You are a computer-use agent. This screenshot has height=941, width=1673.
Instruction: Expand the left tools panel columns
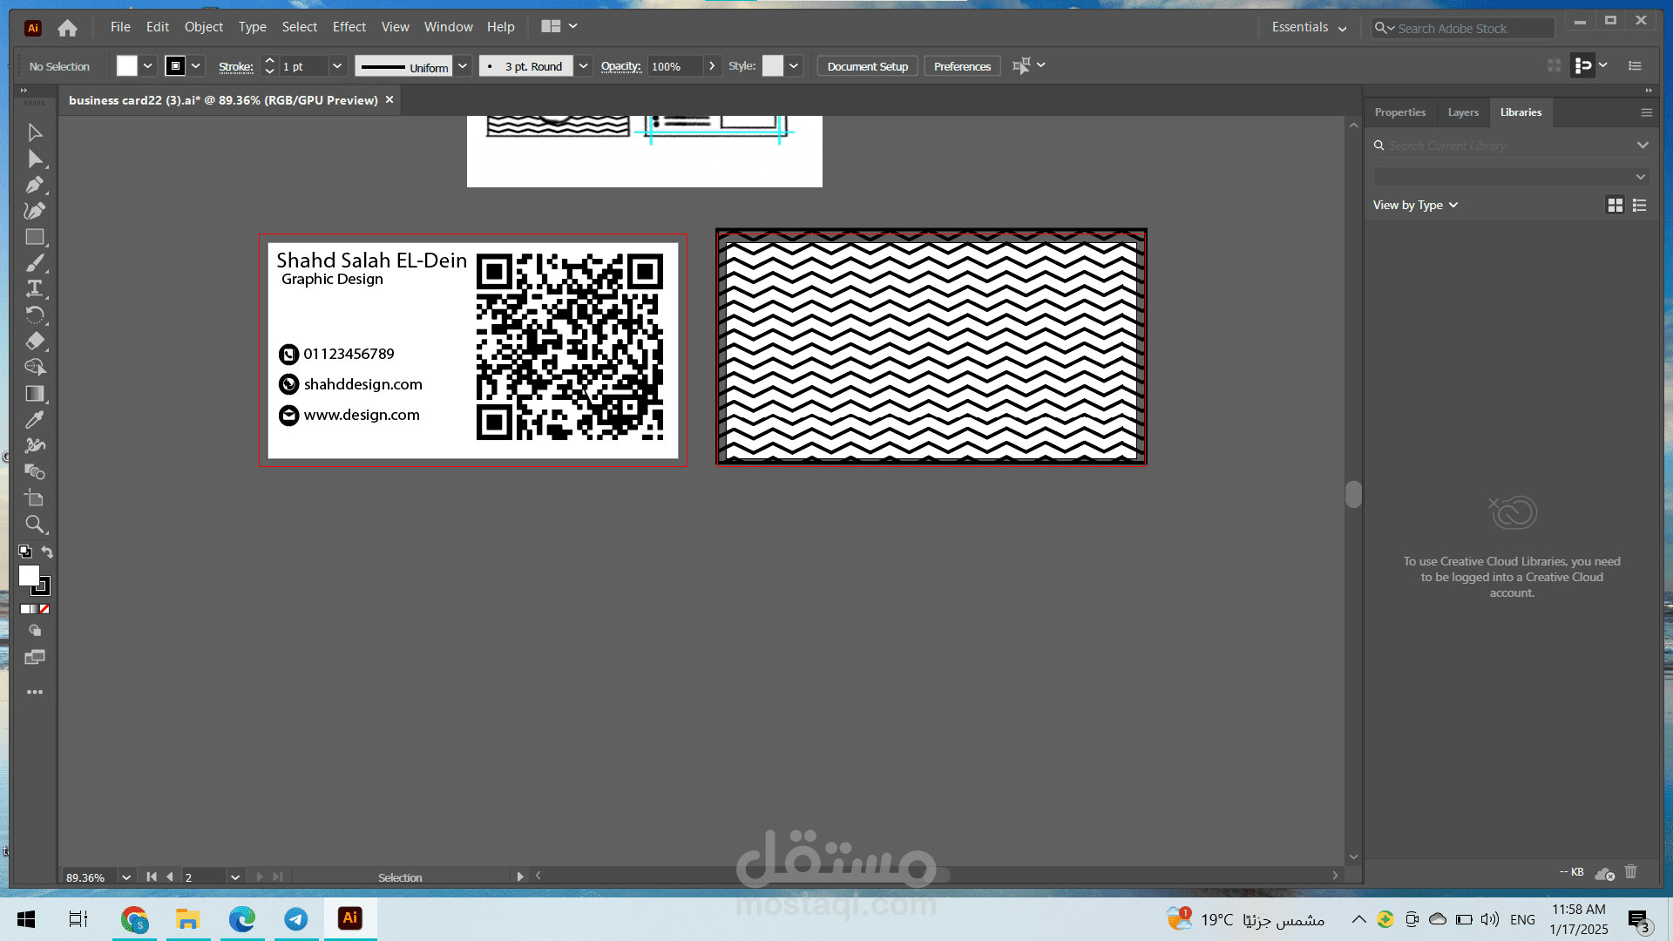coord(24,91)
